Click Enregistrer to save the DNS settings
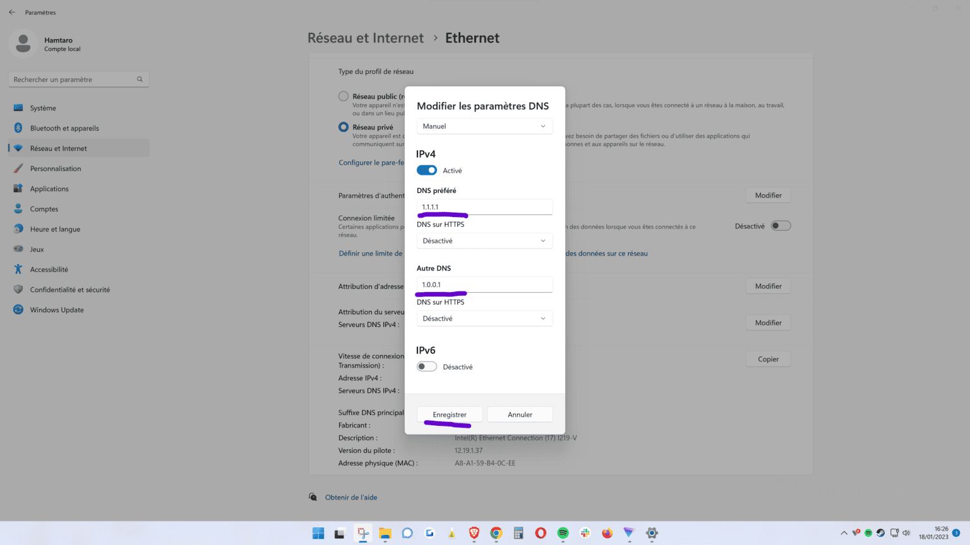The height and width of the screenshot is (545, 970). (450, 414)
